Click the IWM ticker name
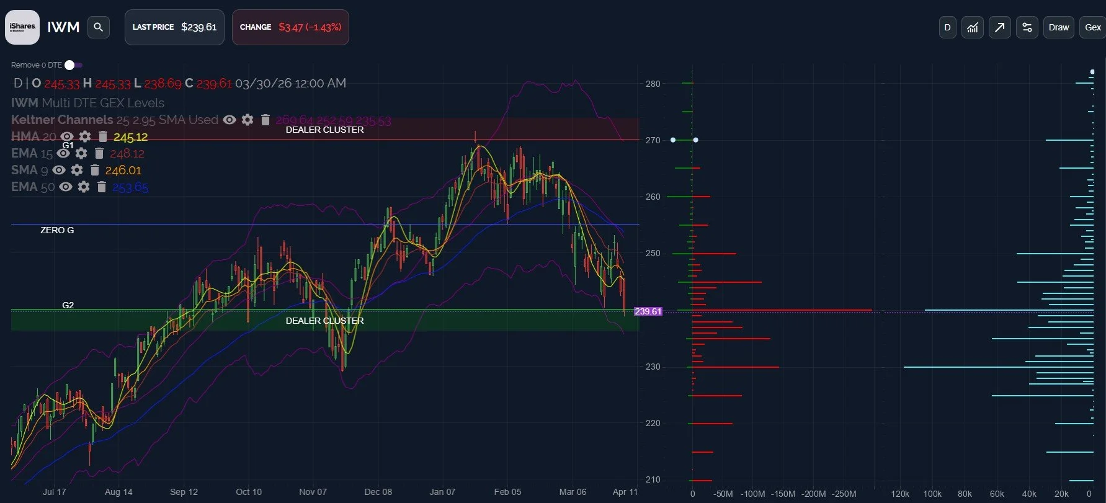Screen dimensions: 1106x503 [63, 27]
